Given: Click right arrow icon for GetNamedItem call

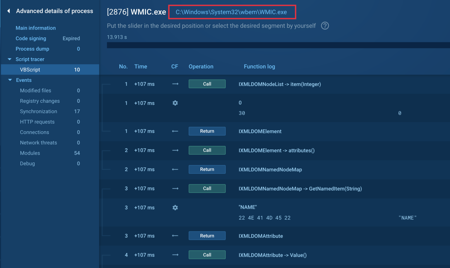Looking at the screenshot, I should 175,189.
